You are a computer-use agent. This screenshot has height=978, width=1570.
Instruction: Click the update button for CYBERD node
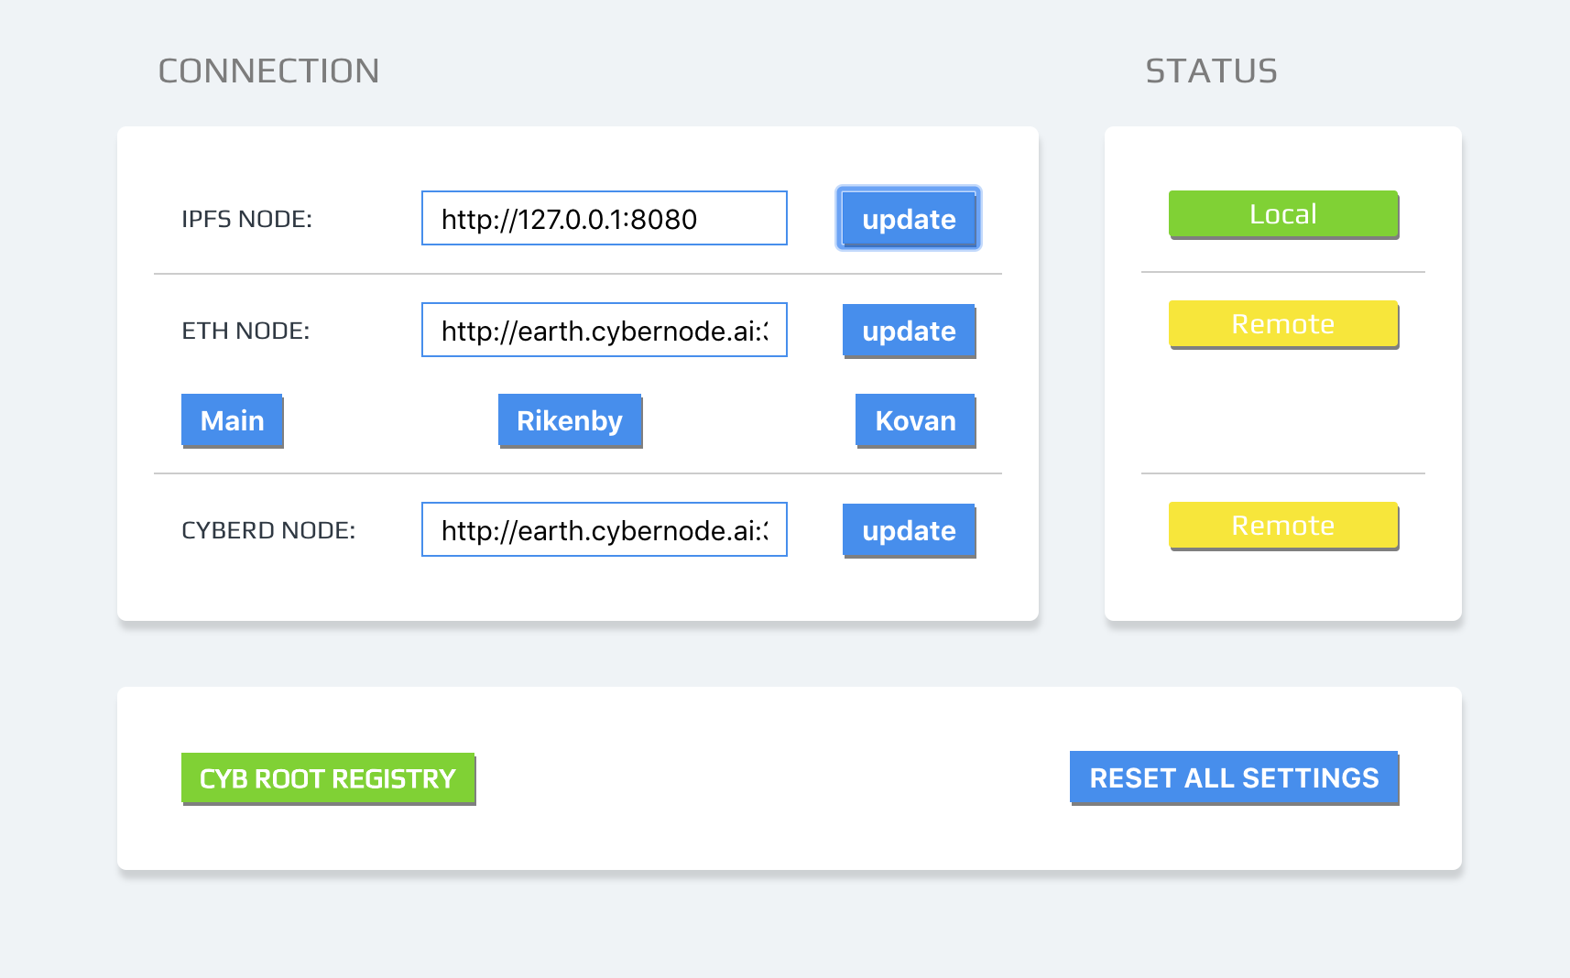909,530
